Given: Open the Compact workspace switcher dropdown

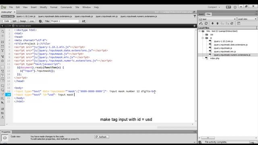Looking at the screenshot, I should (x=214, y=7).
